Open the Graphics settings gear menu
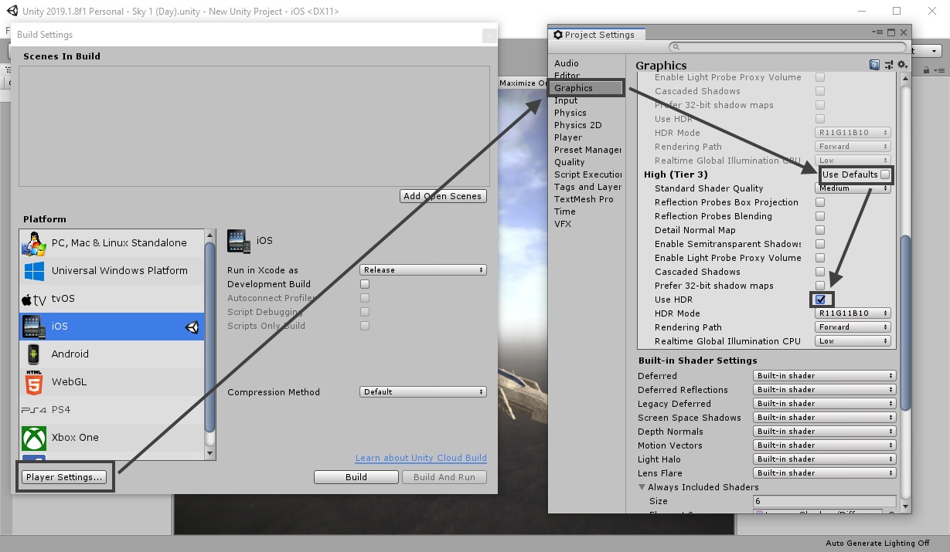Viewport: 950px width, 552px height. (901, 65)
